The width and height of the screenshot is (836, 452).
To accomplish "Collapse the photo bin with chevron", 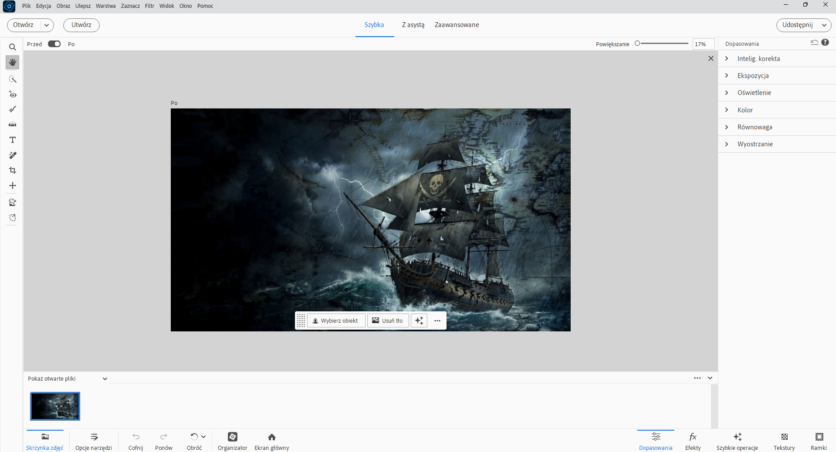I will click(x=710, y=378).
